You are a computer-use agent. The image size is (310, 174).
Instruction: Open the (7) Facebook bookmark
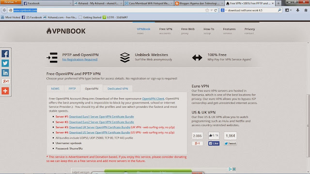pyautogui.click(x=32, y=17)
